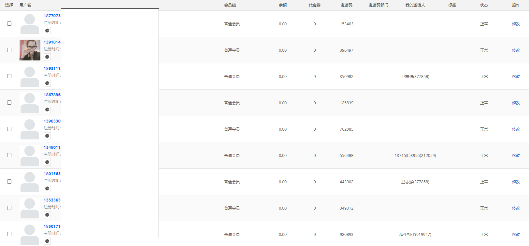Click the default avatar in the 556488 row

(x=30, y=155)
